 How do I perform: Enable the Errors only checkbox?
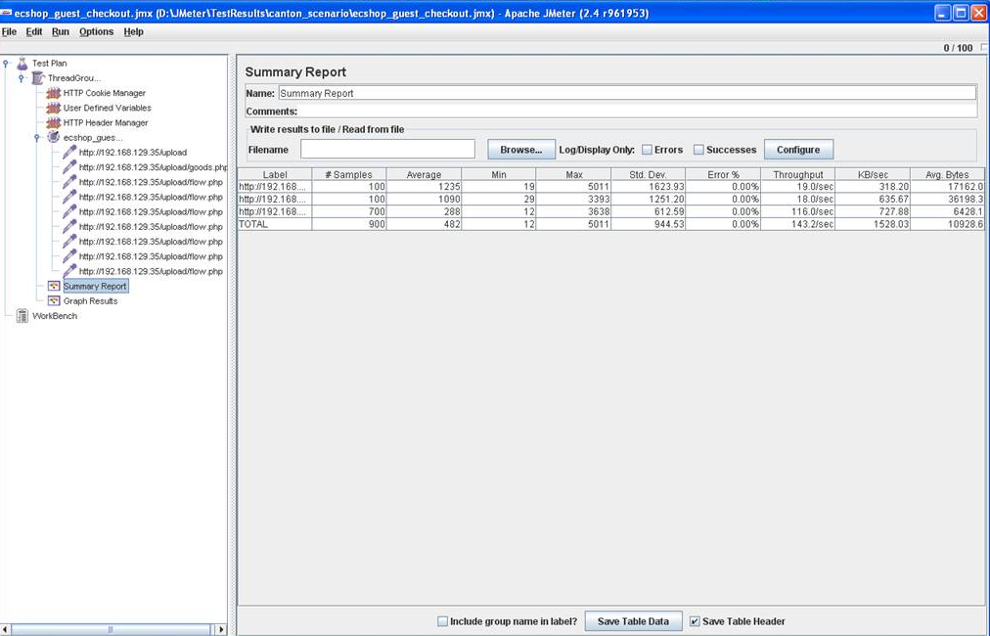click(x=647, y=150)
